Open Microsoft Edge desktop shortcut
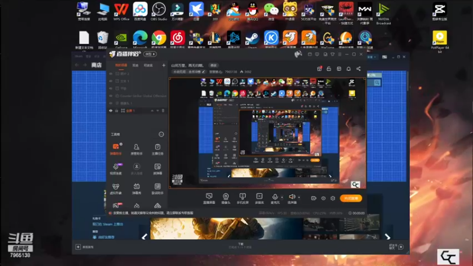The width and height of the screenshot is (473, 266). (x=140, y=40)
